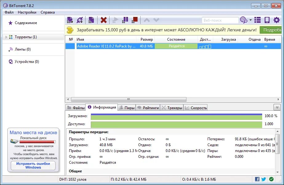The image size is (284, 185).
Task: Click torrent list horizontal scrollbar thumb
Action: pos(129,99)
